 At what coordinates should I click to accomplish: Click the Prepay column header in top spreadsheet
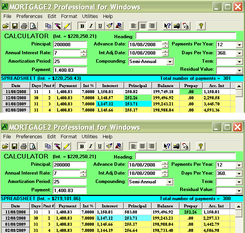coord(191,86)
